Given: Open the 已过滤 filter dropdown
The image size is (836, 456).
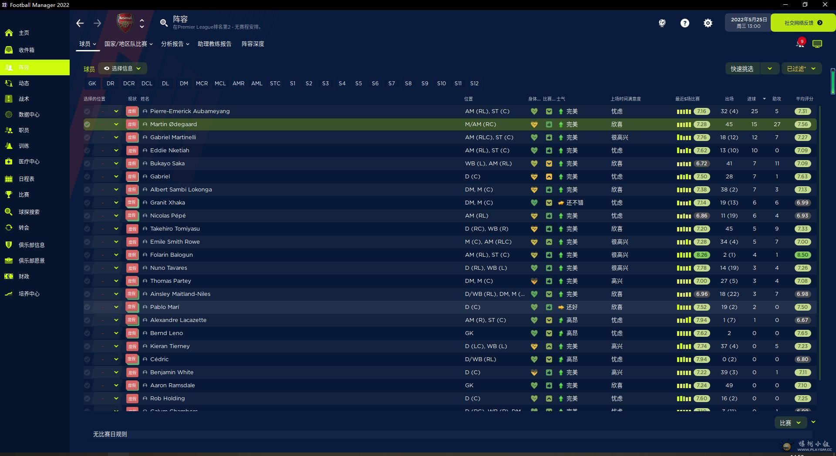Looking at the screenshot, I should (x=801, y=68).
